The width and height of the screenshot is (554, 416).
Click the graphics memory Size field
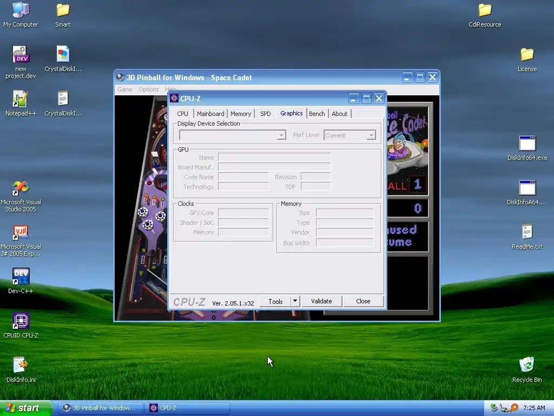[345, 212]
